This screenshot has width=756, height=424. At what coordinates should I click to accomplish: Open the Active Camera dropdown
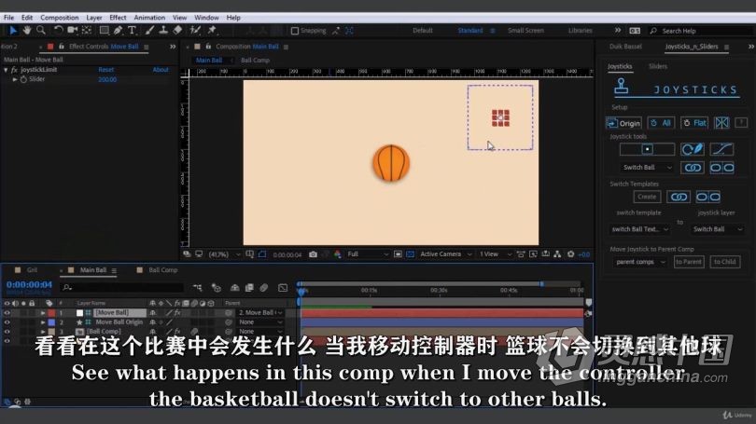click(x=445, y=254)
